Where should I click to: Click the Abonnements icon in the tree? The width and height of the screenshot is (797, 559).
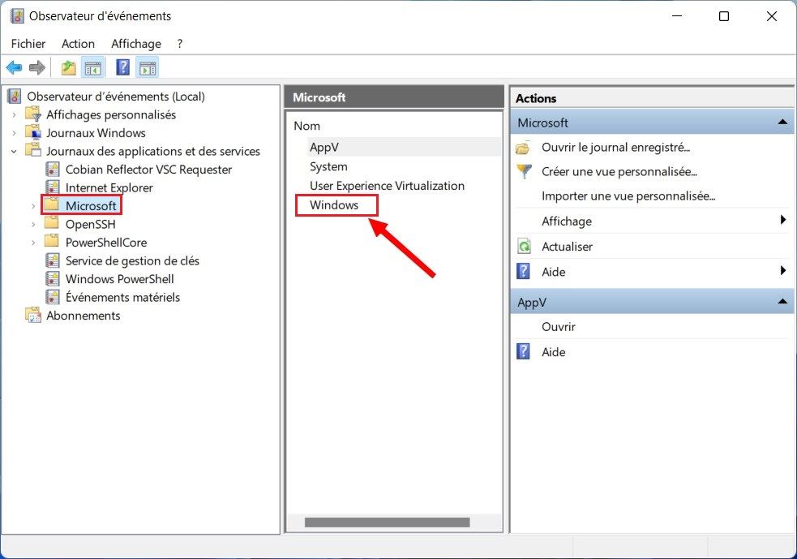pyautogui.click(x=32, y=316)
